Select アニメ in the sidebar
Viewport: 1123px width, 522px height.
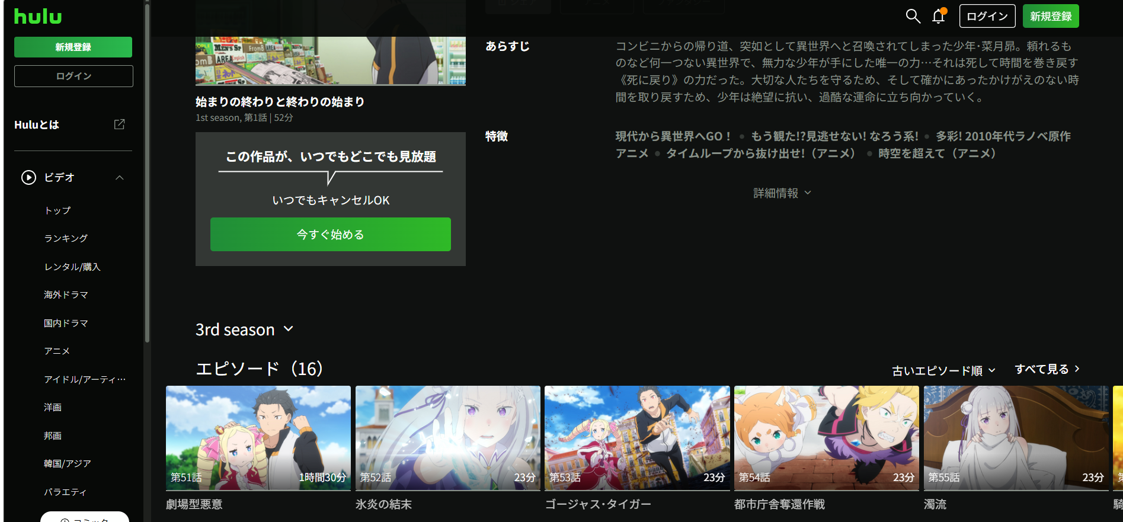(x=57, y=351)
